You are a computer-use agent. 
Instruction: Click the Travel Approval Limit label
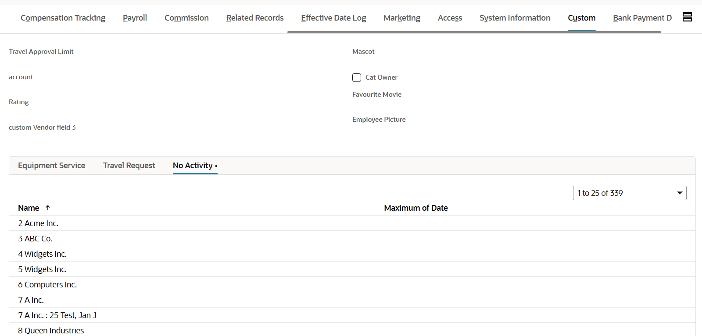(x=41, y=52)
